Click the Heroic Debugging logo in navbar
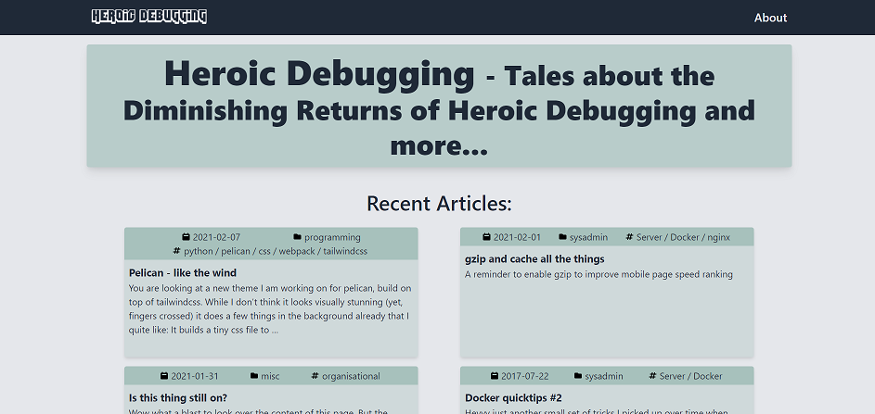Screen dimensions: 875x414 click(149, 17)
